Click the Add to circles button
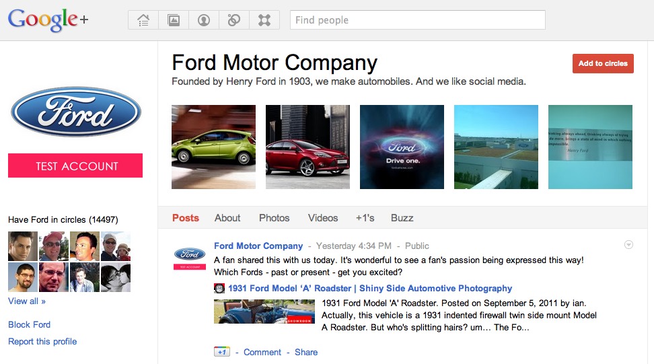The width and height of the screenshot is (654, 364). tap(603, 63)
